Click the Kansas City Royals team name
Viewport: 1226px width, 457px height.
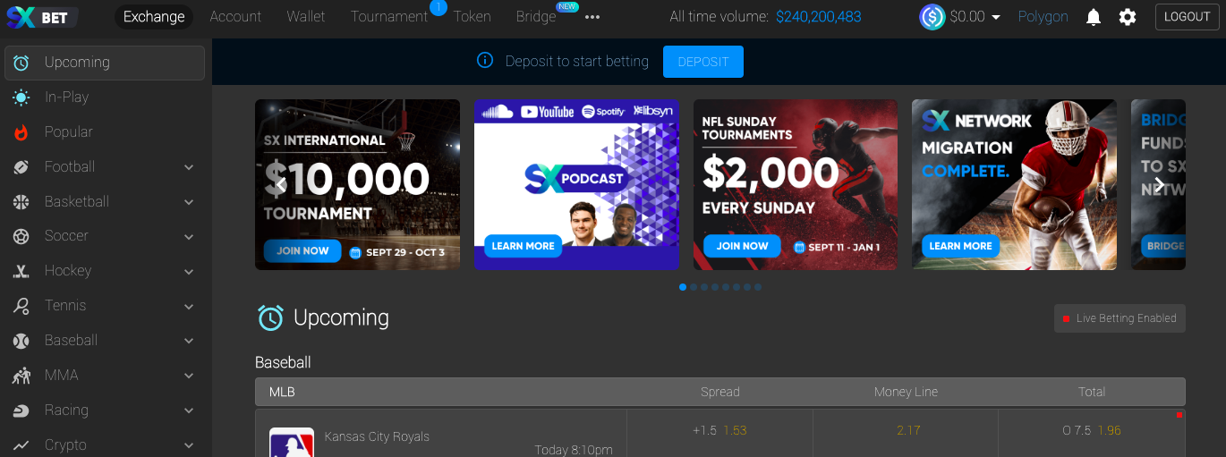click(x=377, y=436)
